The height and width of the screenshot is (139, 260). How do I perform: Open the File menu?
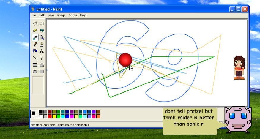pos(34,15)
